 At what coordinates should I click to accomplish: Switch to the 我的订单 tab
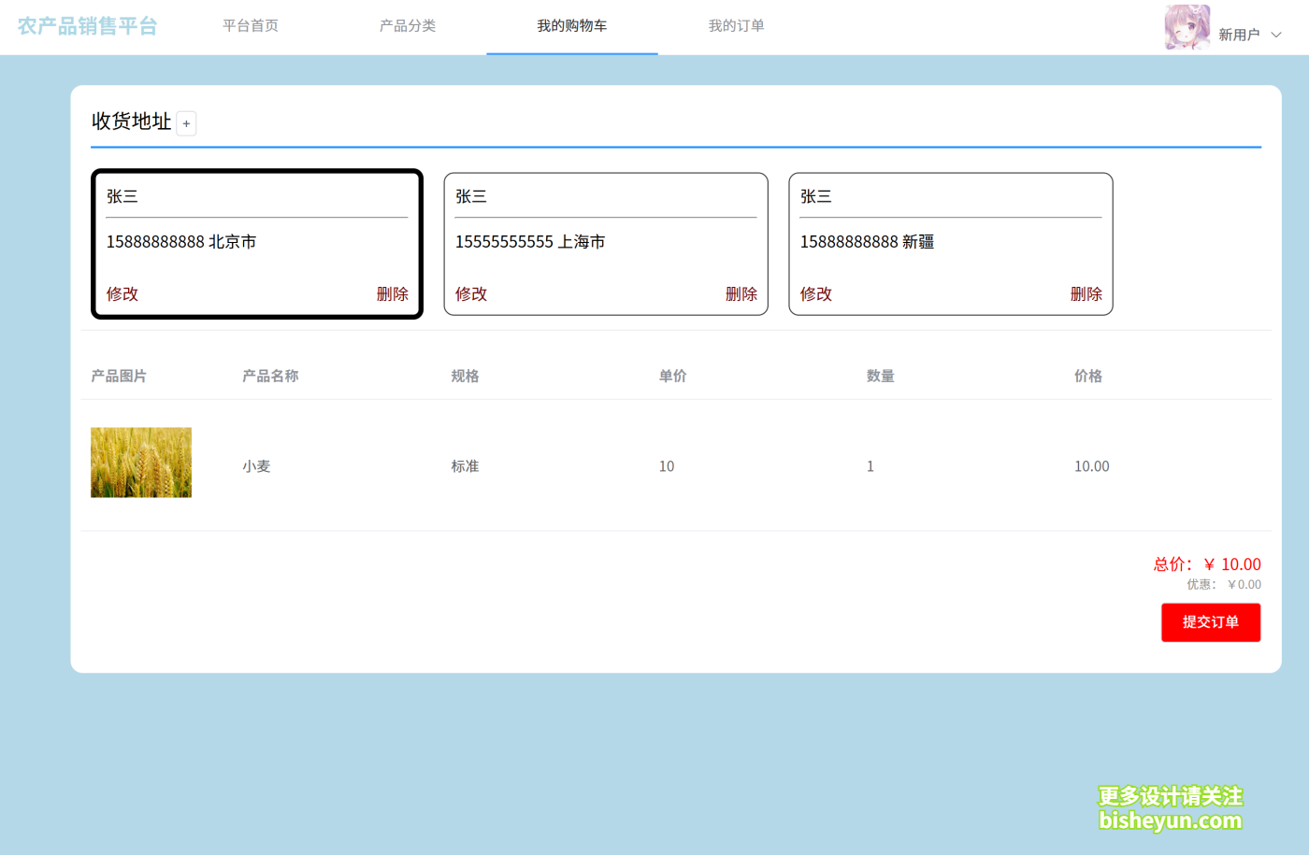pyautogui.click(x=737, y=26)
